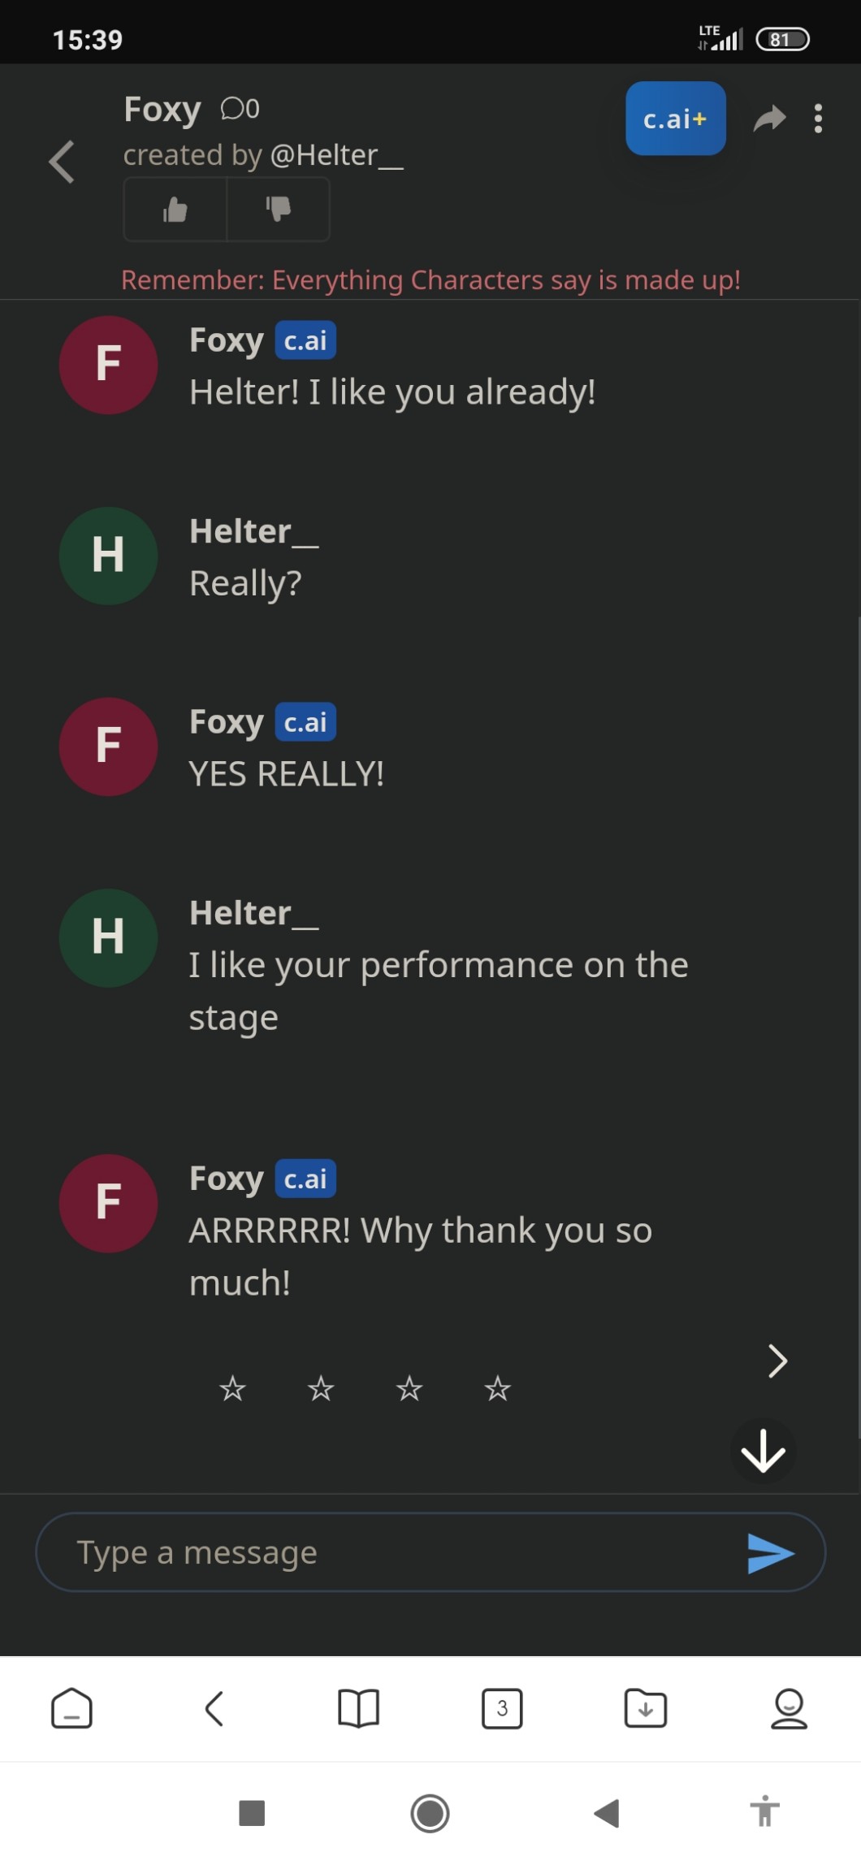
Task: Open the browser bookmarks book icon
Action: coord(358,1708)
